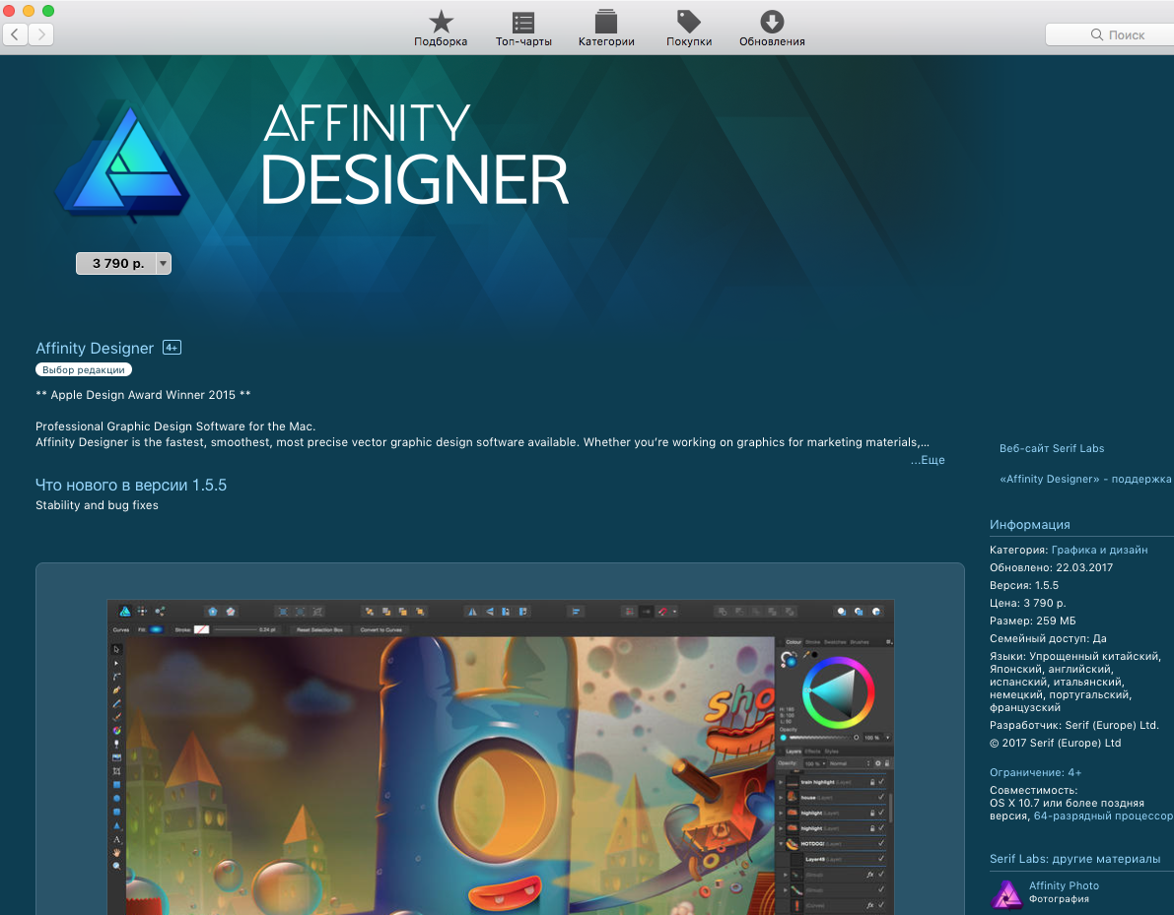
Task: Click the 4+ age rating badge
Action: pyautogui.click(x=173, y=347)
